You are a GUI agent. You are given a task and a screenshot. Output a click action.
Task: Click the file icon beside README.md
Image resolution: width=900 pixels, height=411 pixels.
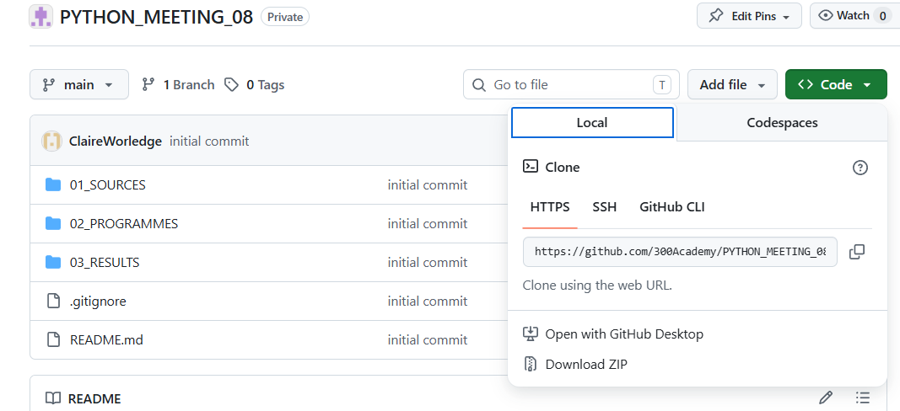[53, 340]
